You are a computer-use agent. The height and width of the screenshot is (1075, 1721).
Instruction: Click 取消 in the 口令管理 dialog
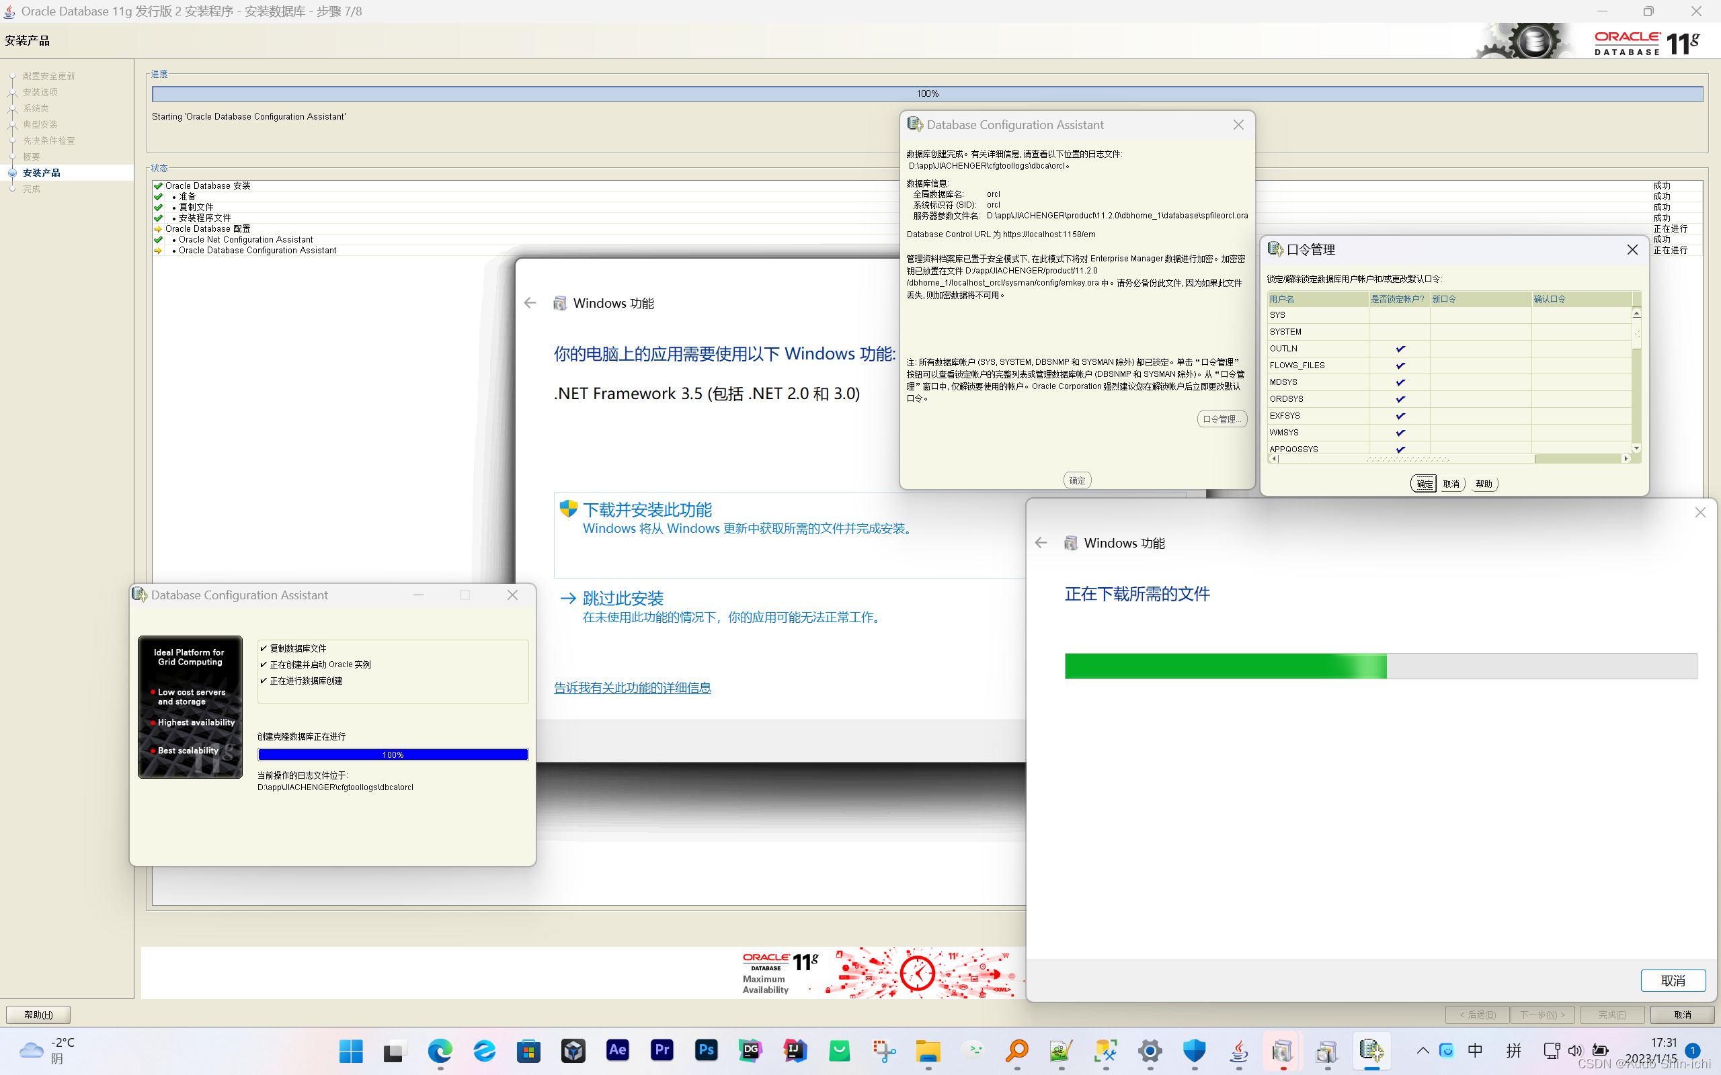pos(1451,484)
